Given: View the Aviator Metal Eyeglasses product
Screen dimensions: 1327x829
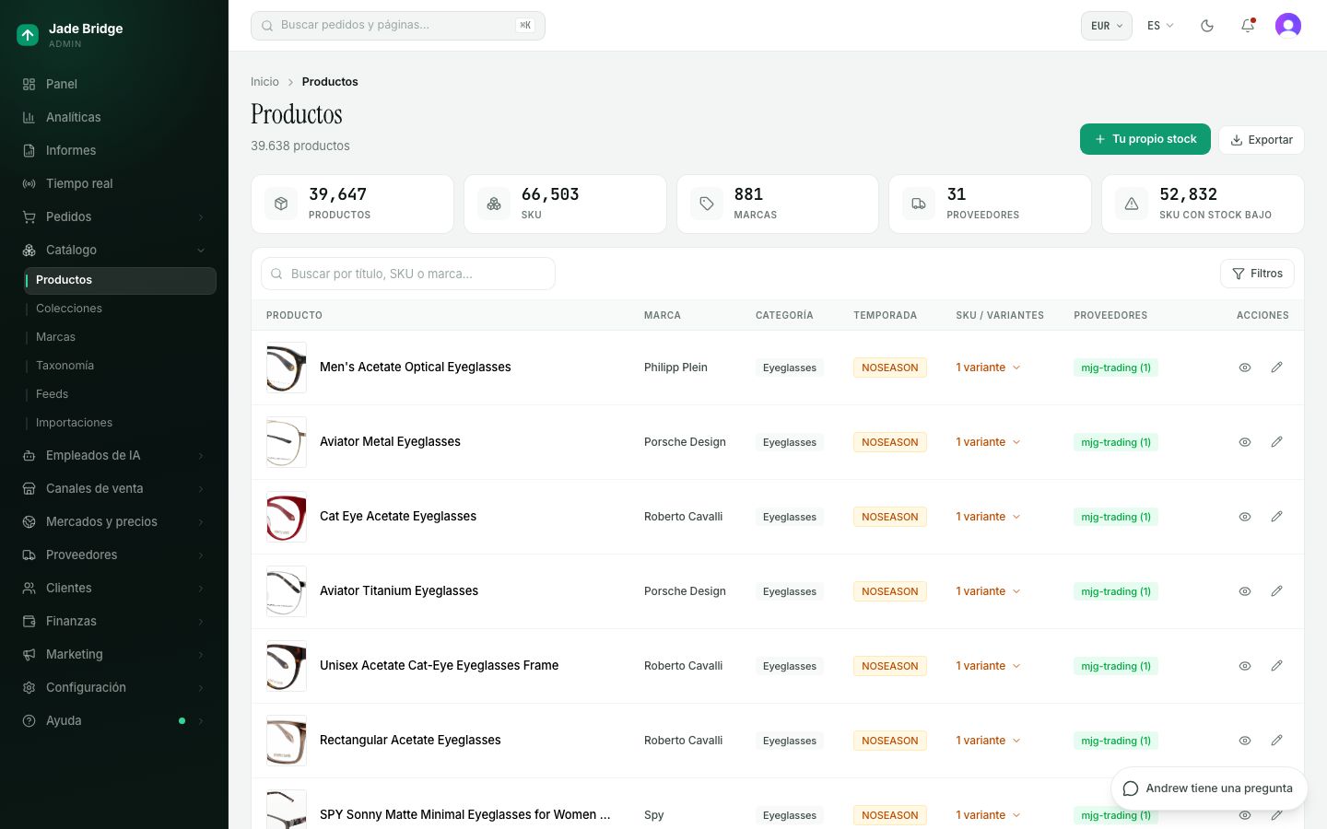Looking at the screenshot, I should 1245,442.
